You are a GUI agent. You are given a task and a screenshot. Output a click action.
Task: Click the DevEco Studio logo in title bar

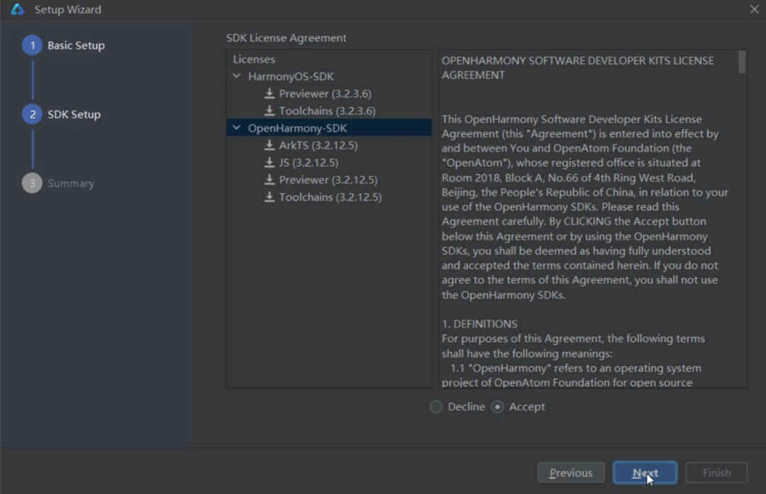click(17, 9)
